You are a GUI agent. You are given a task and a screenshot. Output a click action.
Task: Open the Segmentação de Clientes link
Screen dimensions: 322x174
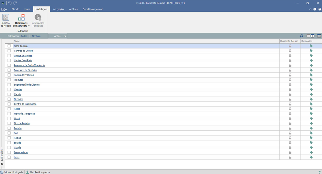pos(27,85)
